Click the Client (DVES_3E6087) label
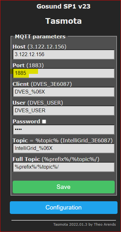This screenshot has height=232, width=121. click(42, 84)
